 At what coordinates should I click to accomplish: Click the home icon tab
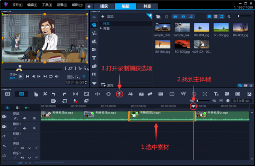point(88,6)
